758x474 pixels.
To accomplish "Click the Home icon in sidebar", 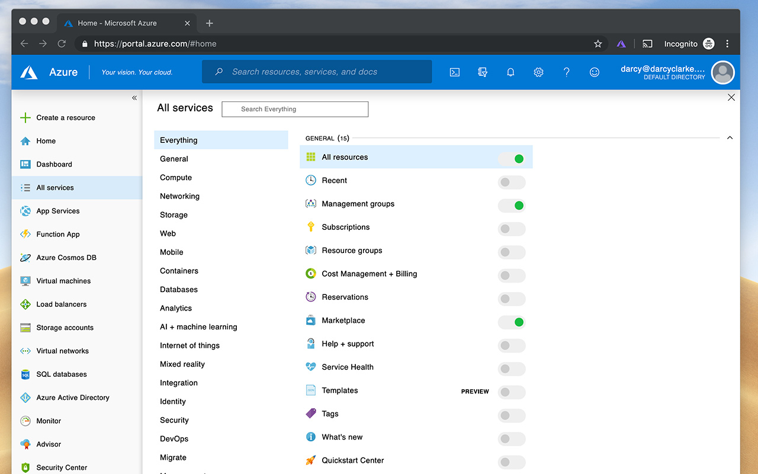I will 25,141.
